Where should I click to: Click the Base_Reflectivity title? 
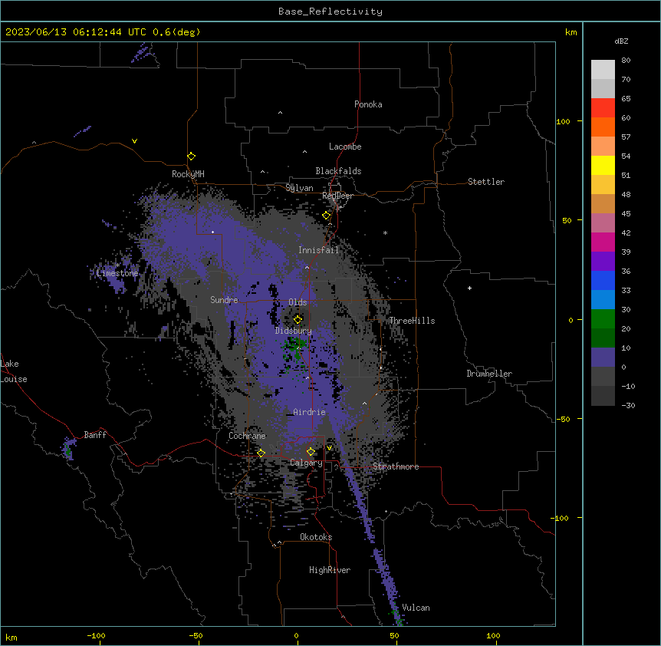[330, 12]
